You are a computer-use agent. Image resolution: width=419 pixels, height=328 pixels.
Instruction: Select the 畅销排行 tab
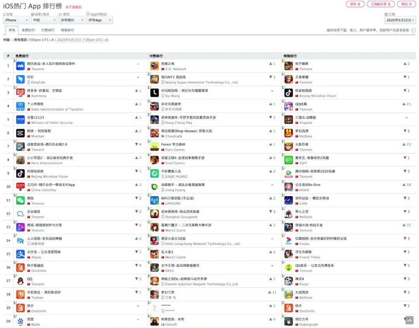pos(68,30)
